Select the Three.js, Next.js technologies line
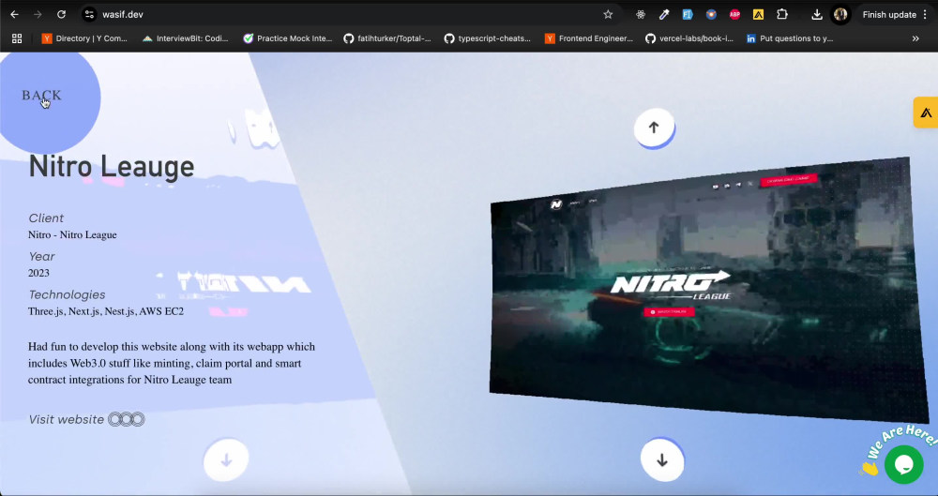The width and height of the screenshot is (938, 496). click(106, 311)
